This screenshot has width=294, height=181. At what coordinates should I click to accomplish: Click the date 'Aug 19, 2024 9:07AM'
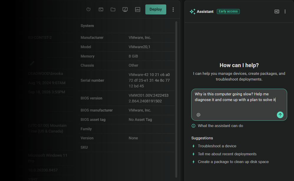point(47,83)
